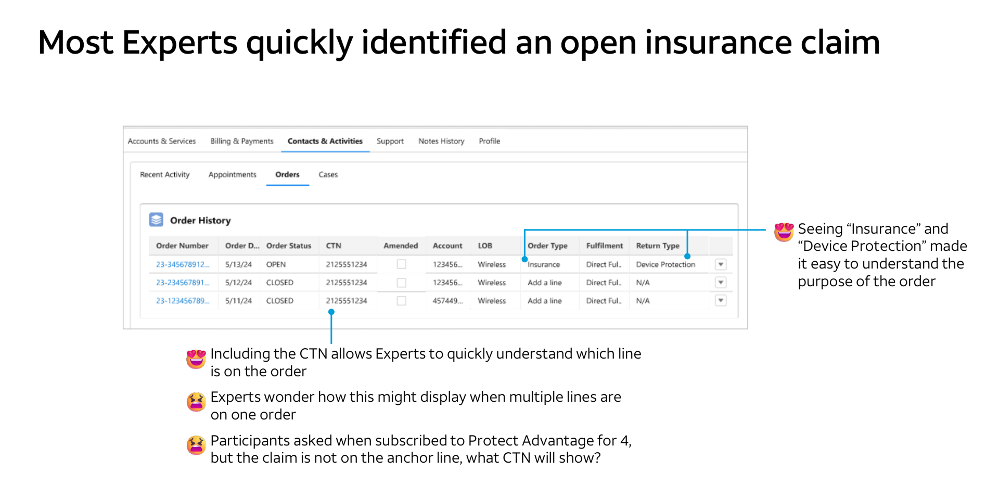Open row dropdown for the 5/11/24 order
Image resolution: width=999 pixels, height=484 pixels.
click(x=721, y=301)
